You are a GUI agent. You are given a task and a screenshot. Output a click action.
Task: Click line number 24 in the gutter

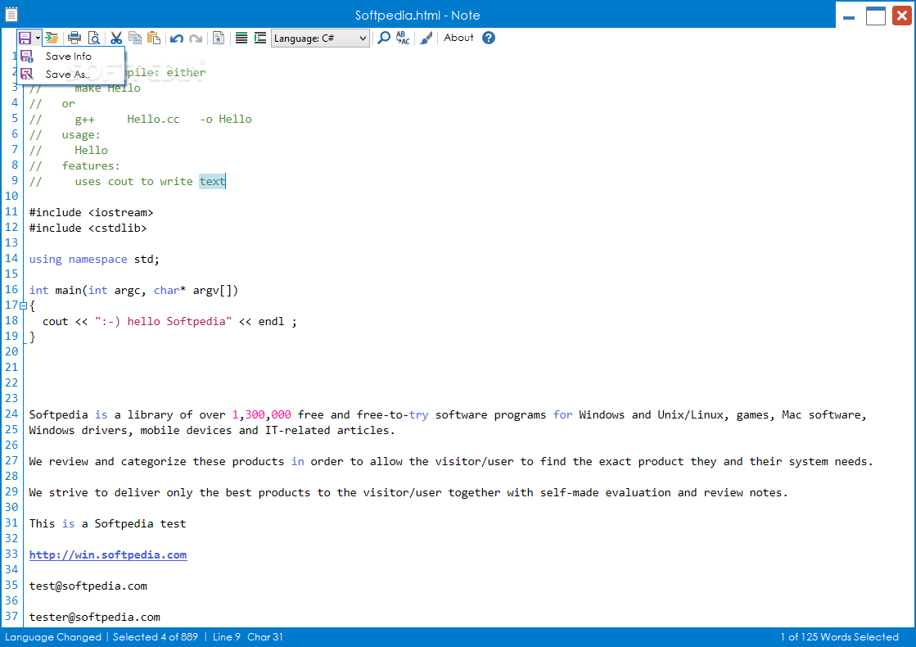tap(11, 414)
